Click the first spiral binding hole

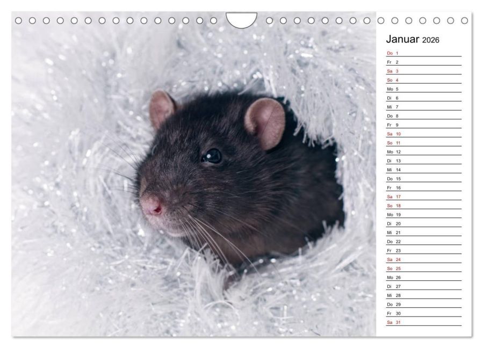click(x=18, y=20)
